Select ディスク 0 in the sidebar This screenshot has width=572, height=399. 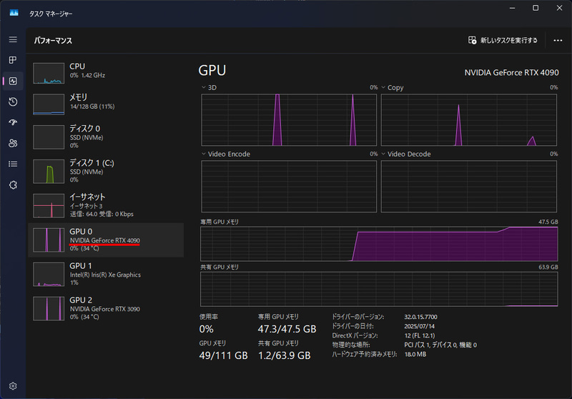(x=106, y=137)
